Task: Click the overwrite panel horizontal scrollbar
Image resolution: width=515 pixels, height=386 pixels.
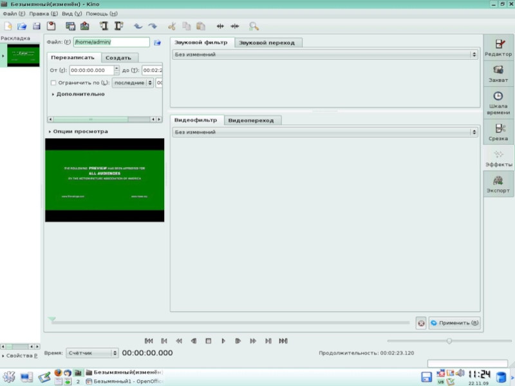Action: [x=105, y=119]
